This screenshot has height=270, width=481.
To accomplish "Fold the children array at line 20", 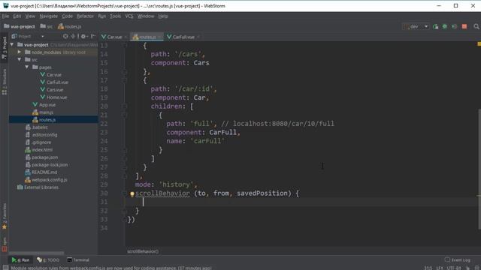I will click(x=125, y=106).
